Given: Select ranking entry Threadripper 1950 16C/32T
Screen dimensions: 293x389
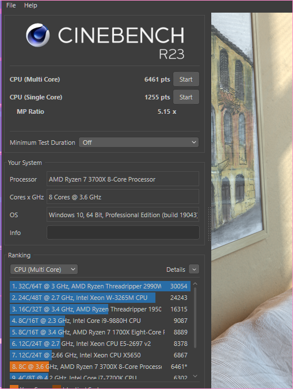Looking at the screenshot, I should 100,309.
